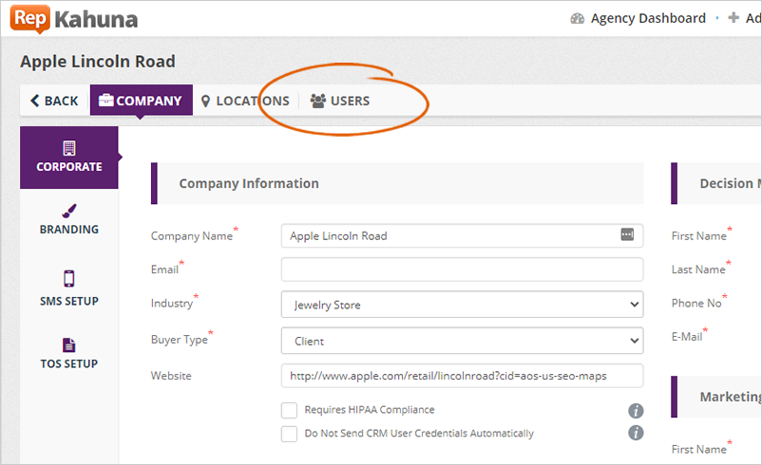Viewport: 762px width, 465px height.
Task: Open the Branding paintbrush section
Action: pos(69,213)
